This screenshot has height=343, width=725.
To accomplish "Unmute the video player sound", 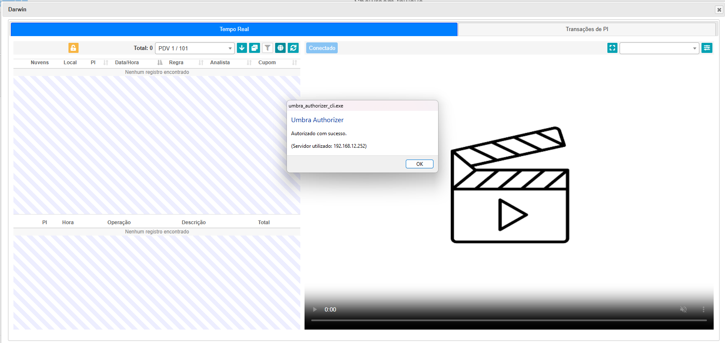I will point(683,309).
